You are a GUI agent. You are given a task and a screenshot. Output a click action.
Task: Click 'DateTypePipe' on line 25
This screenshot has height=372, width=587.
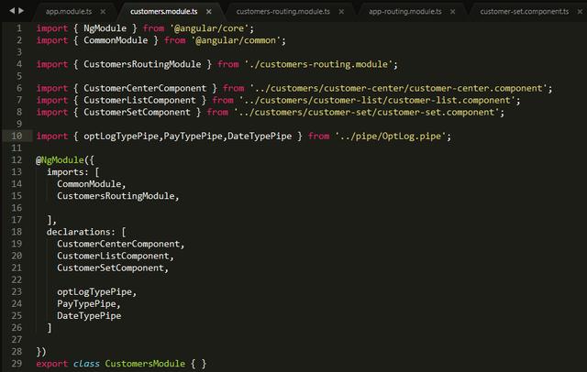89,315
